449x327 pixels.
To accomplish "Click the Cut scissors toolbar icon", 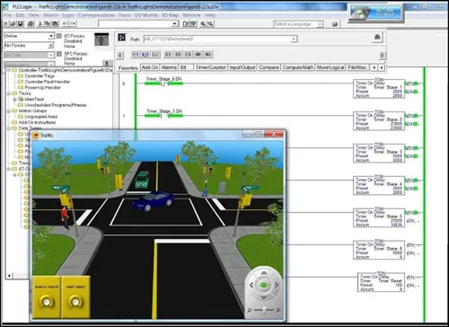I will point(40,23).
